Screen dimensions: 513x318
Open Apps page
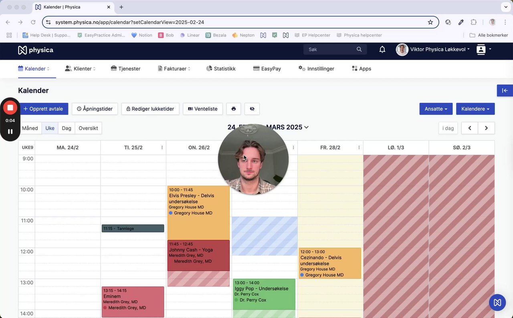[x=362, y=69]
